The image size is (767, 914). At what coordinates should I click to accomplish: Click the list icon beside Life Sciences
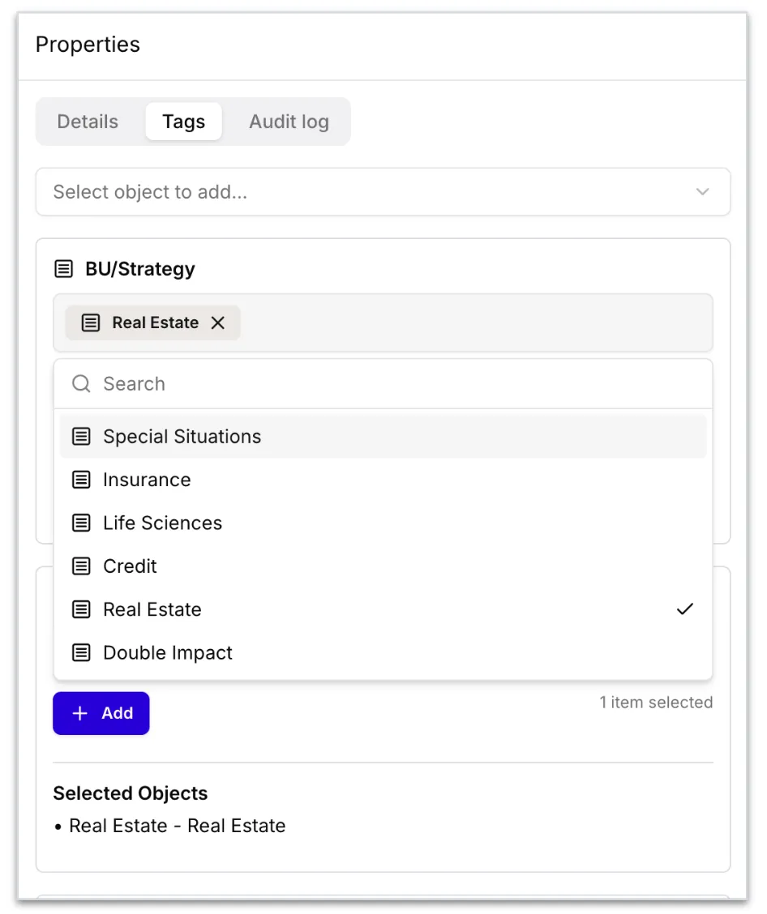(81, 523)
